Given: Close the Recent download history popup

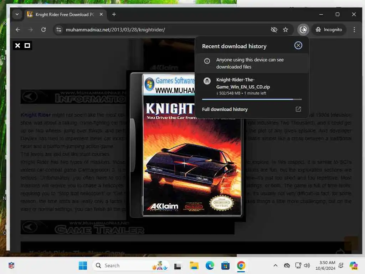Looking at the screenshot, I should coord(298,45).
